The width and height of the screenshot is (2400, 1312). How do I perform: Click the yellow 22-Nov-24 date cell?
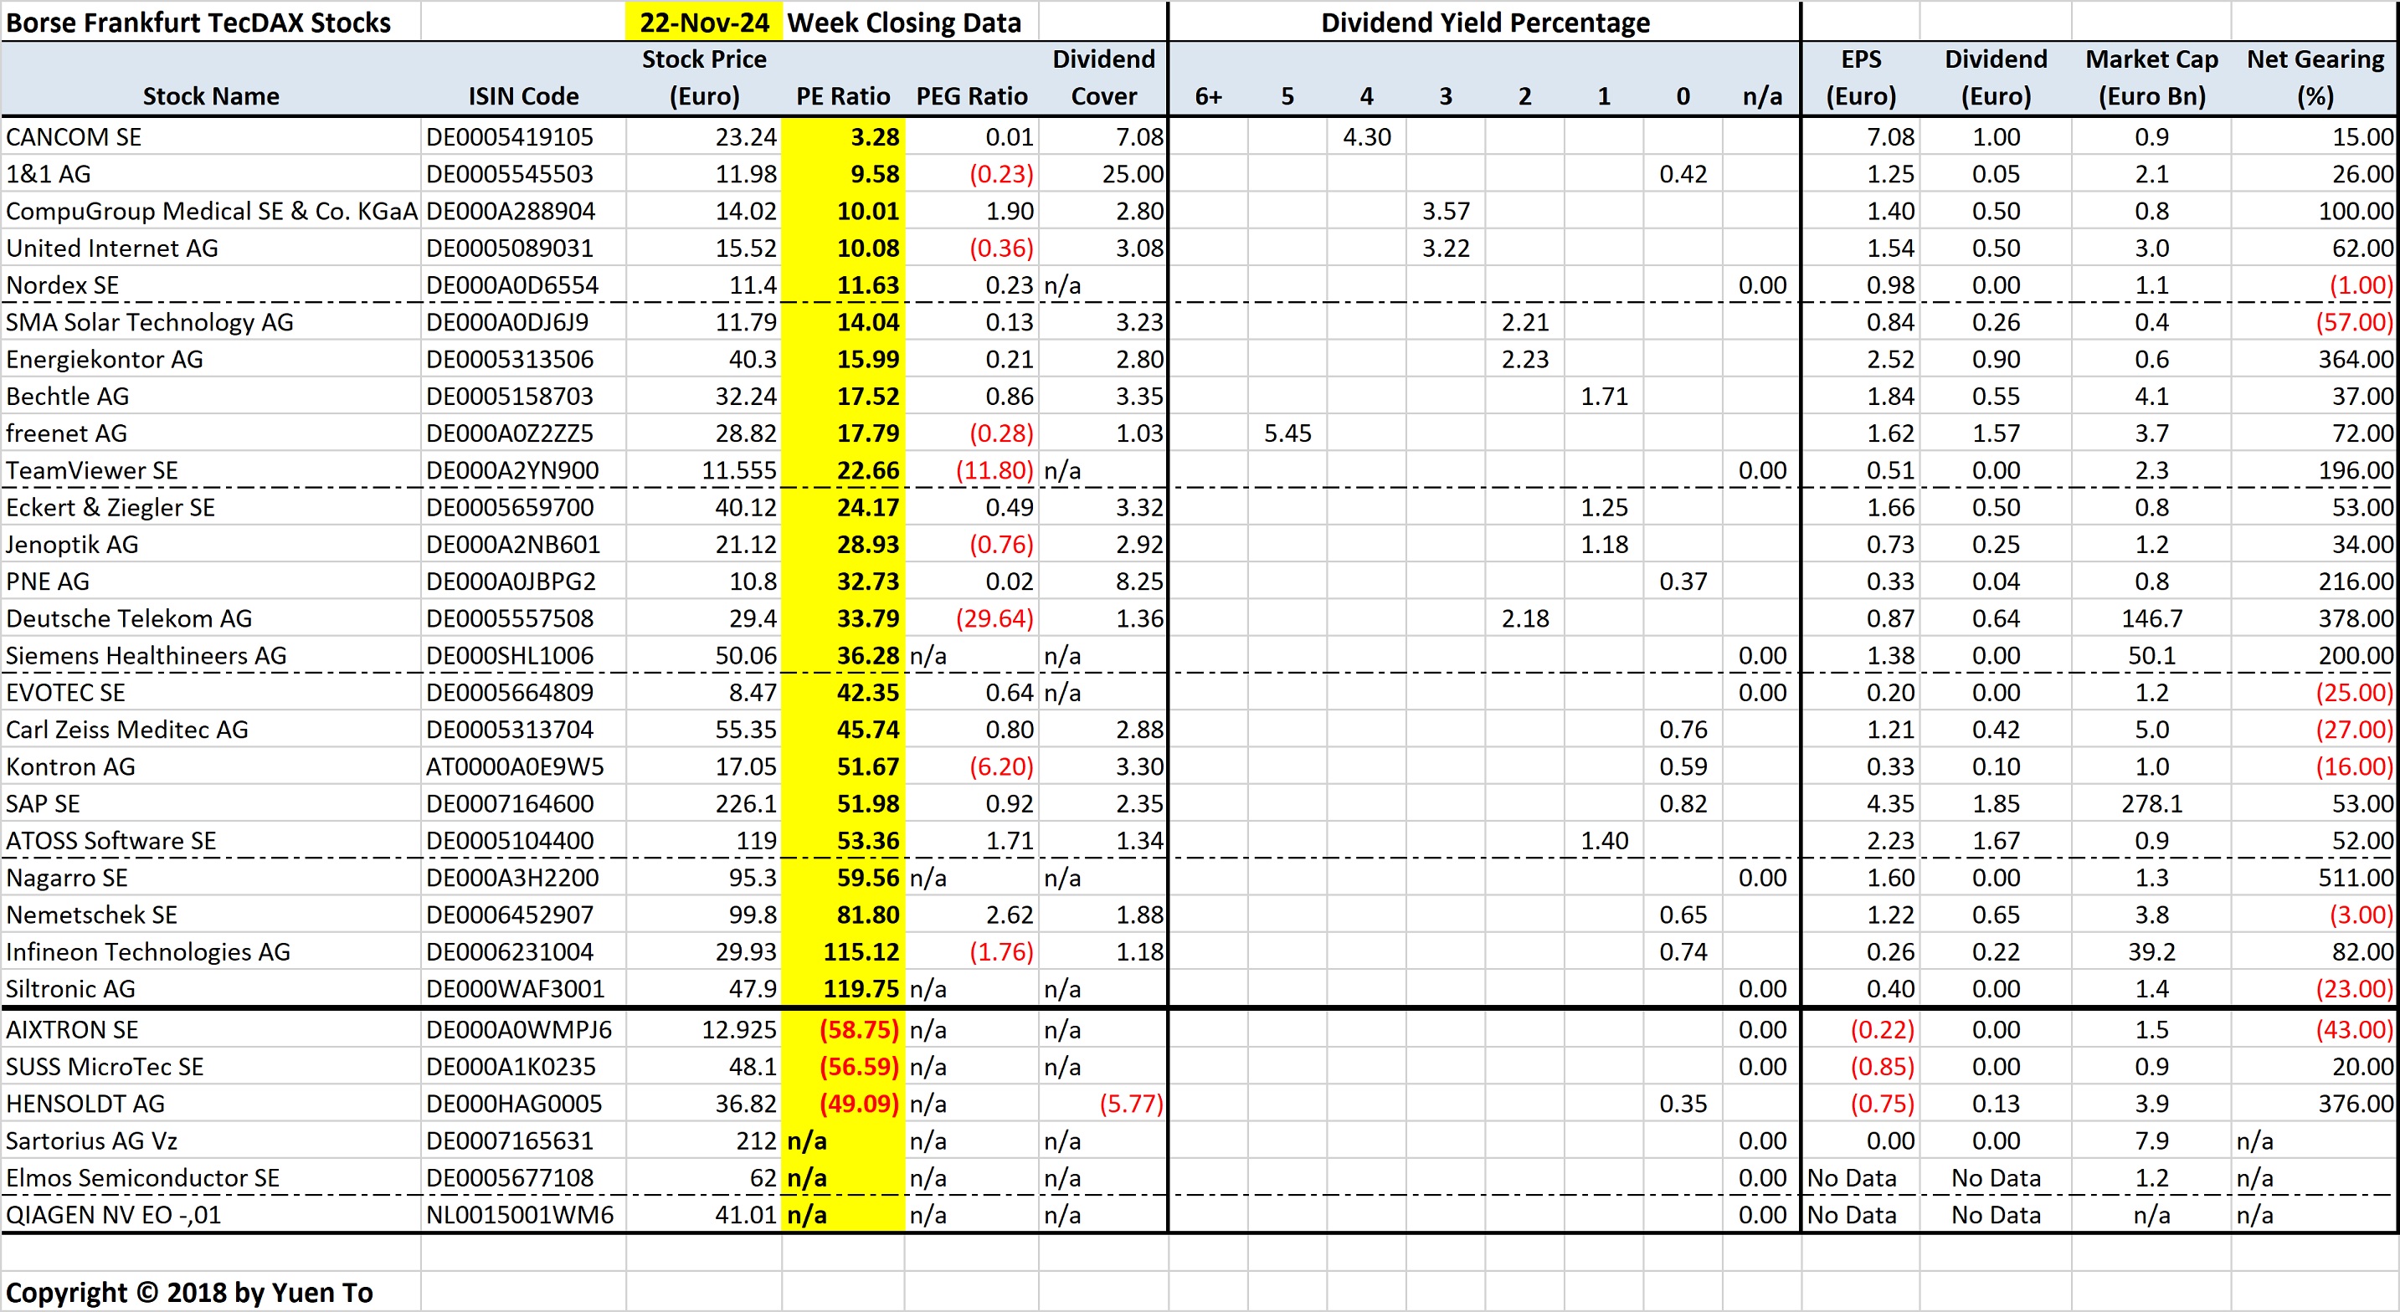point(704,23)
